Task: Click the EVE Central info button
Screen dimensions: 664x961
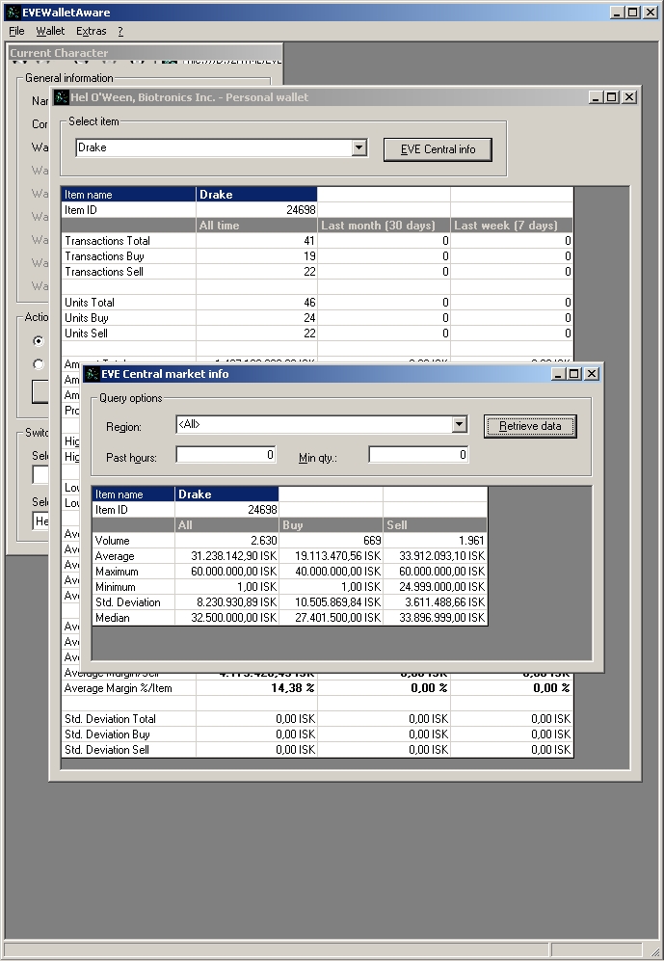Action: click(x=438, y=149)
